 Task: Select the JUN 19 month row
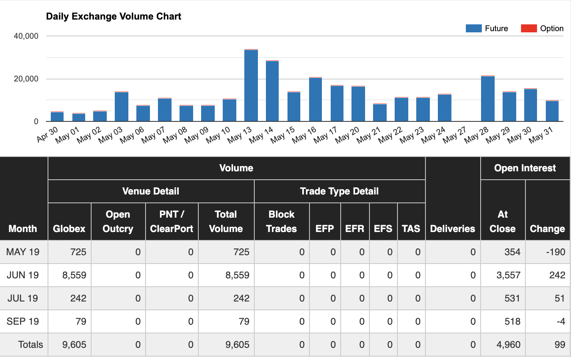point(23,275)
